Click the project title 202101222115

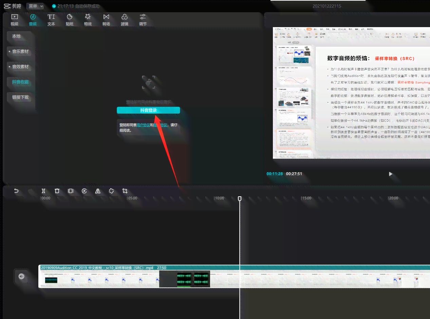pos(327,6)
